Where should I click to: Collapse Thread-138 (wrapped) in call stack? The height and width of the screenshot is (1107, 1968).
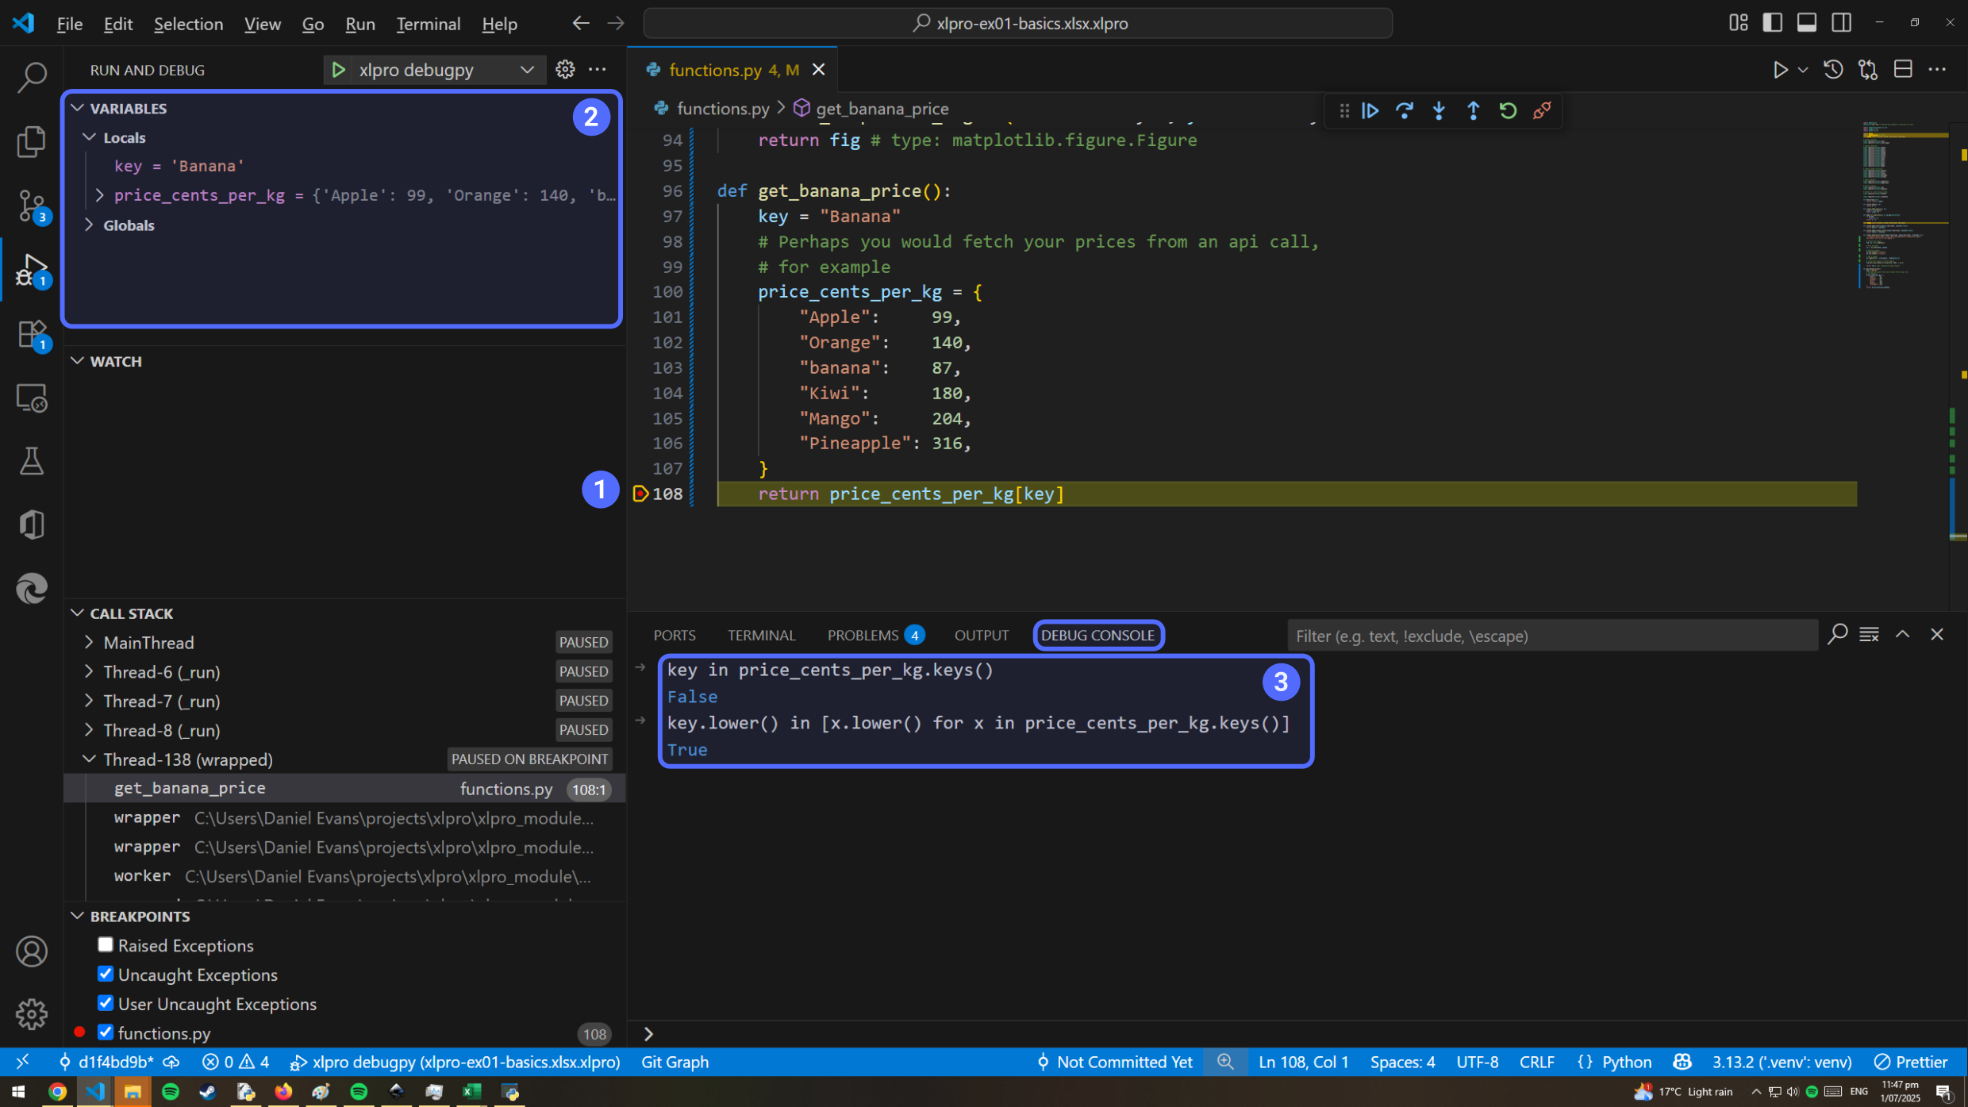coord(90,759)
